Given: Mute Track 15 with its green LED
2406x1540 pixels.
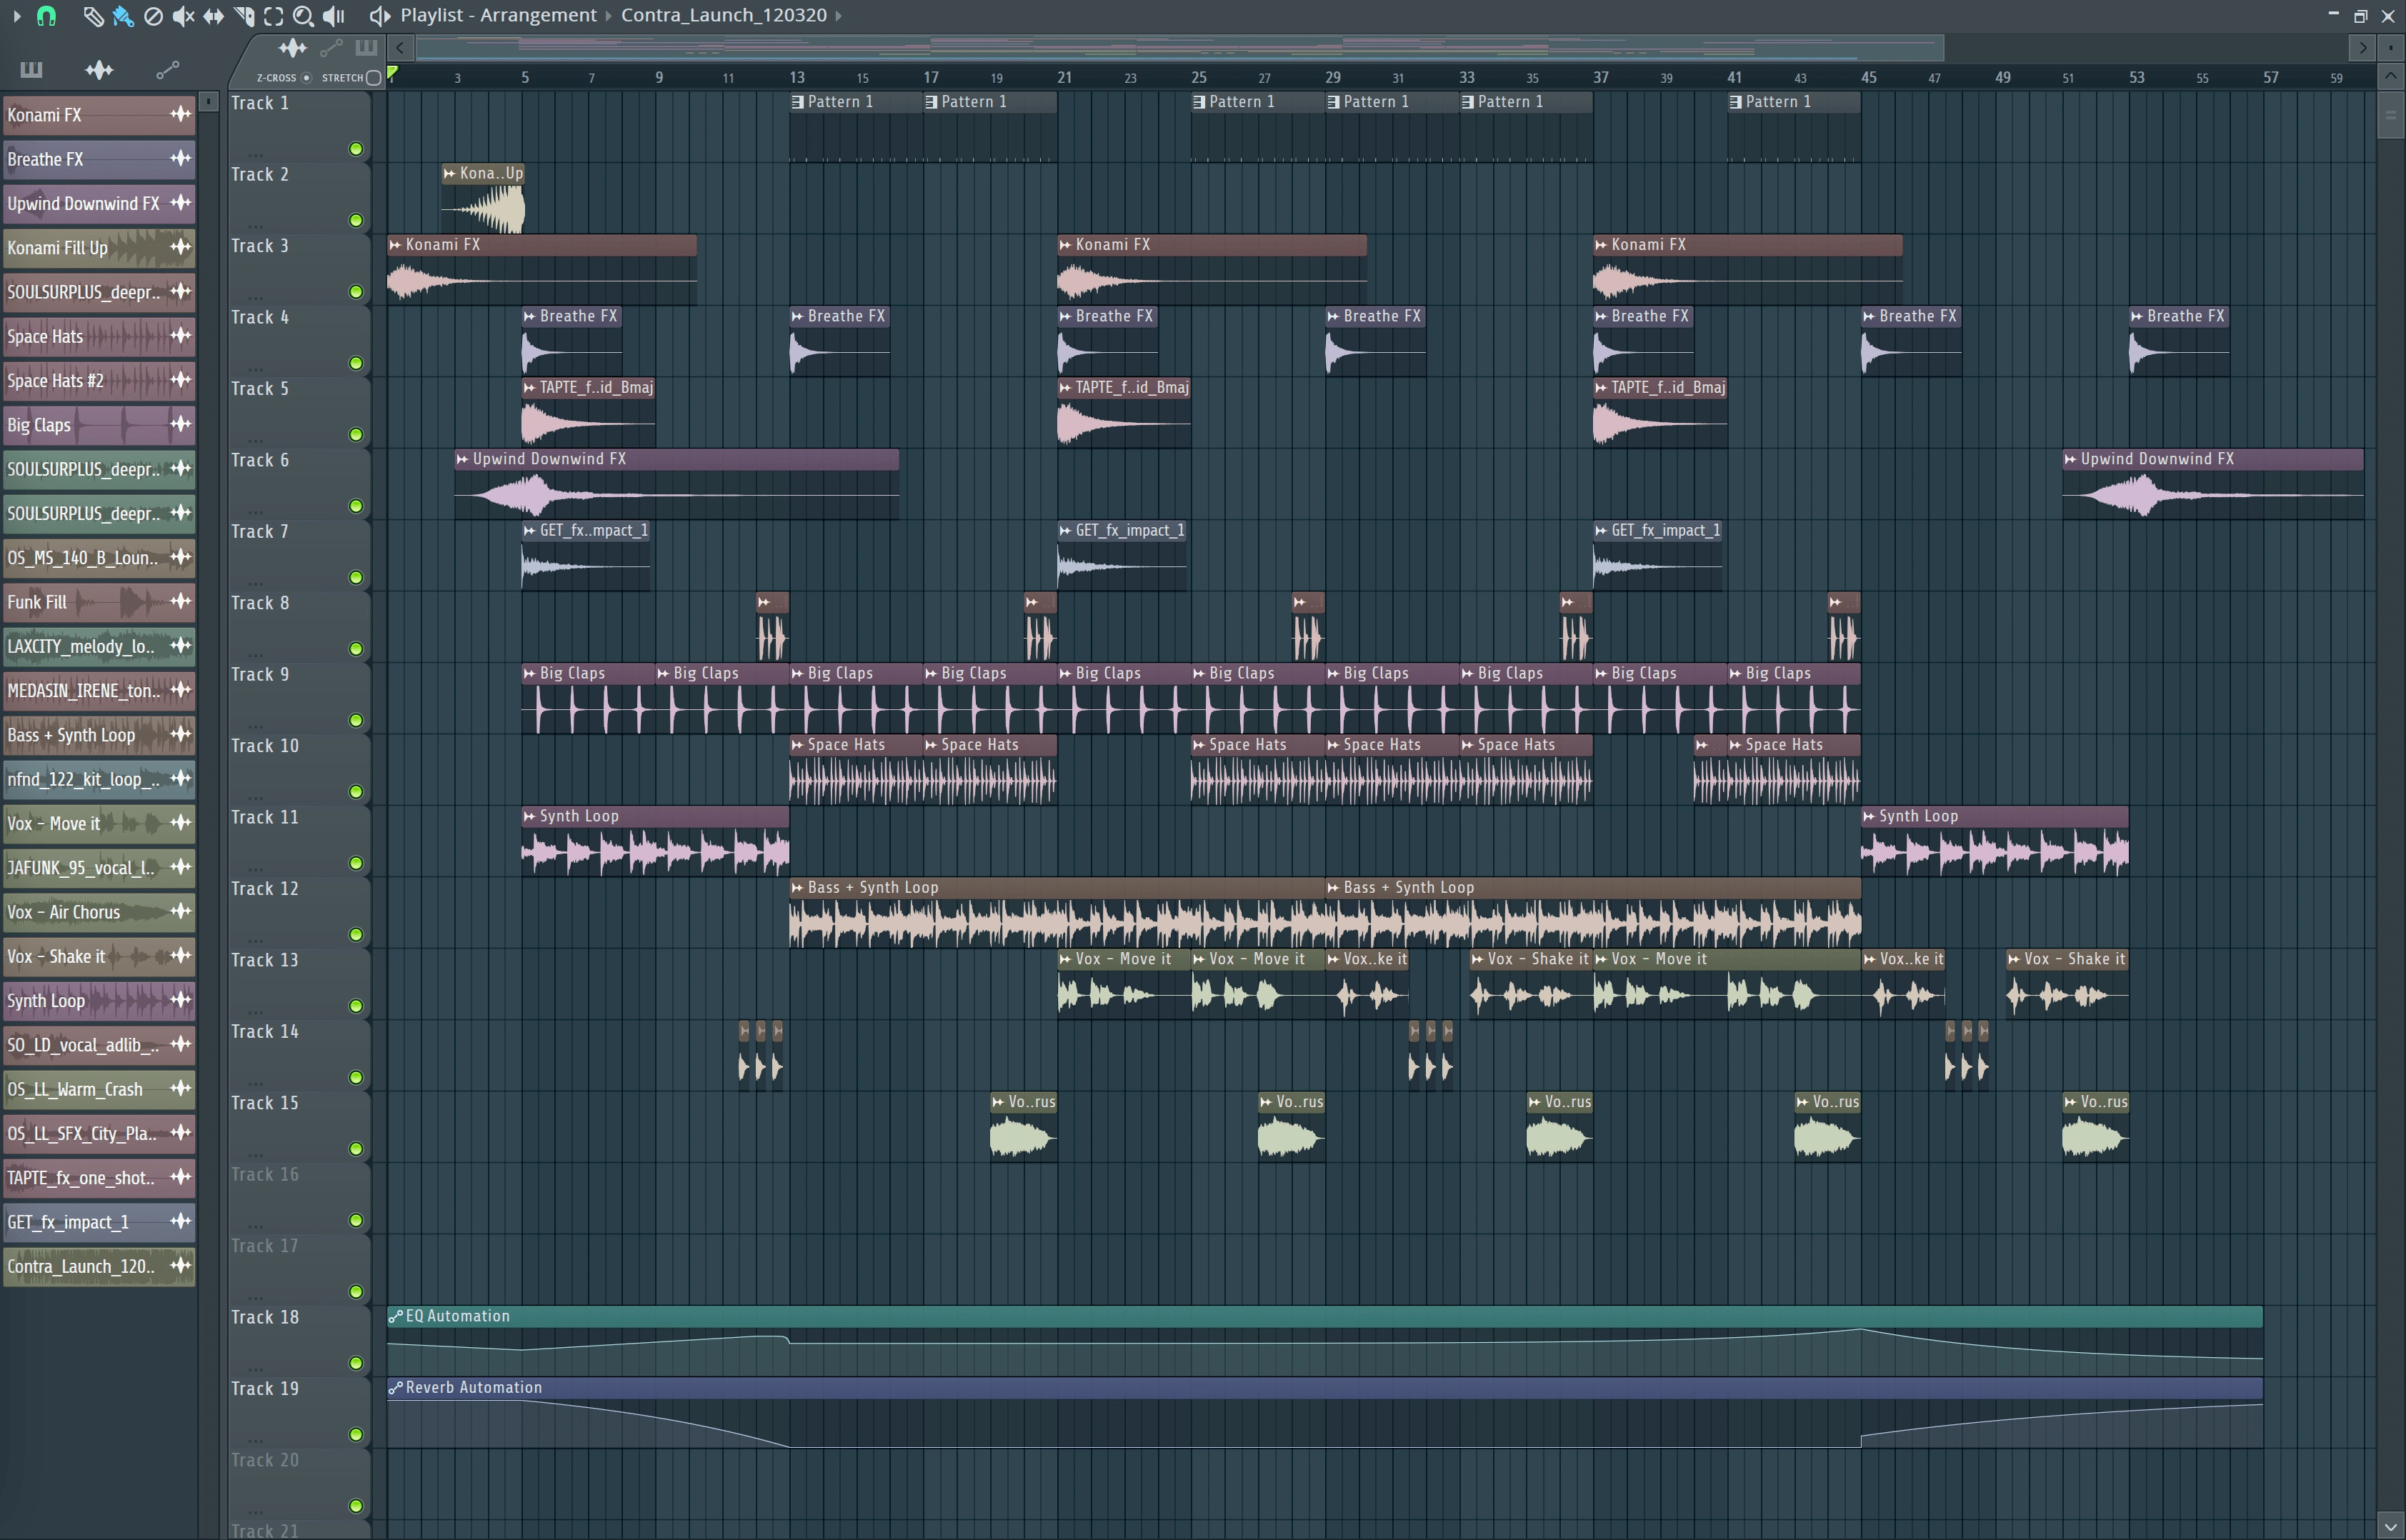Looking at the screenshot, I should point(356,1149).
